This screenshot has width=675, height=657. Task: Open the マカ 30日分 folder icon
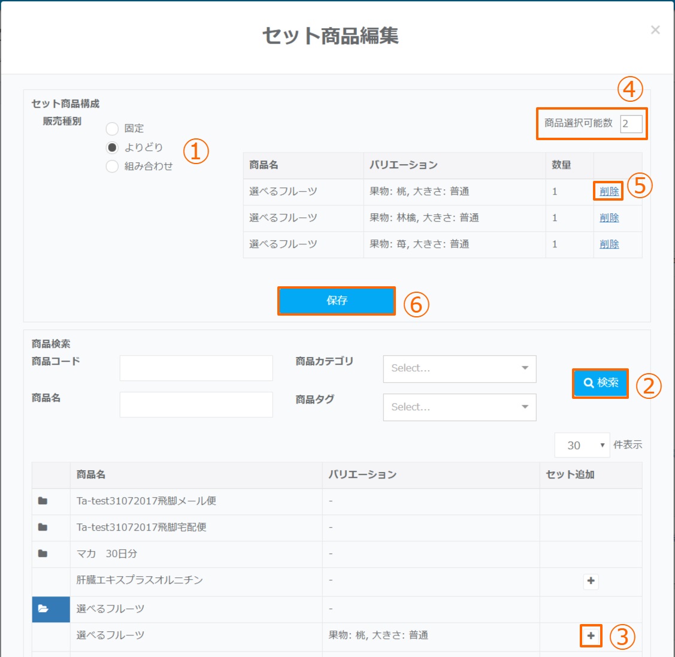pyautogui.click(x=43, y=553)
